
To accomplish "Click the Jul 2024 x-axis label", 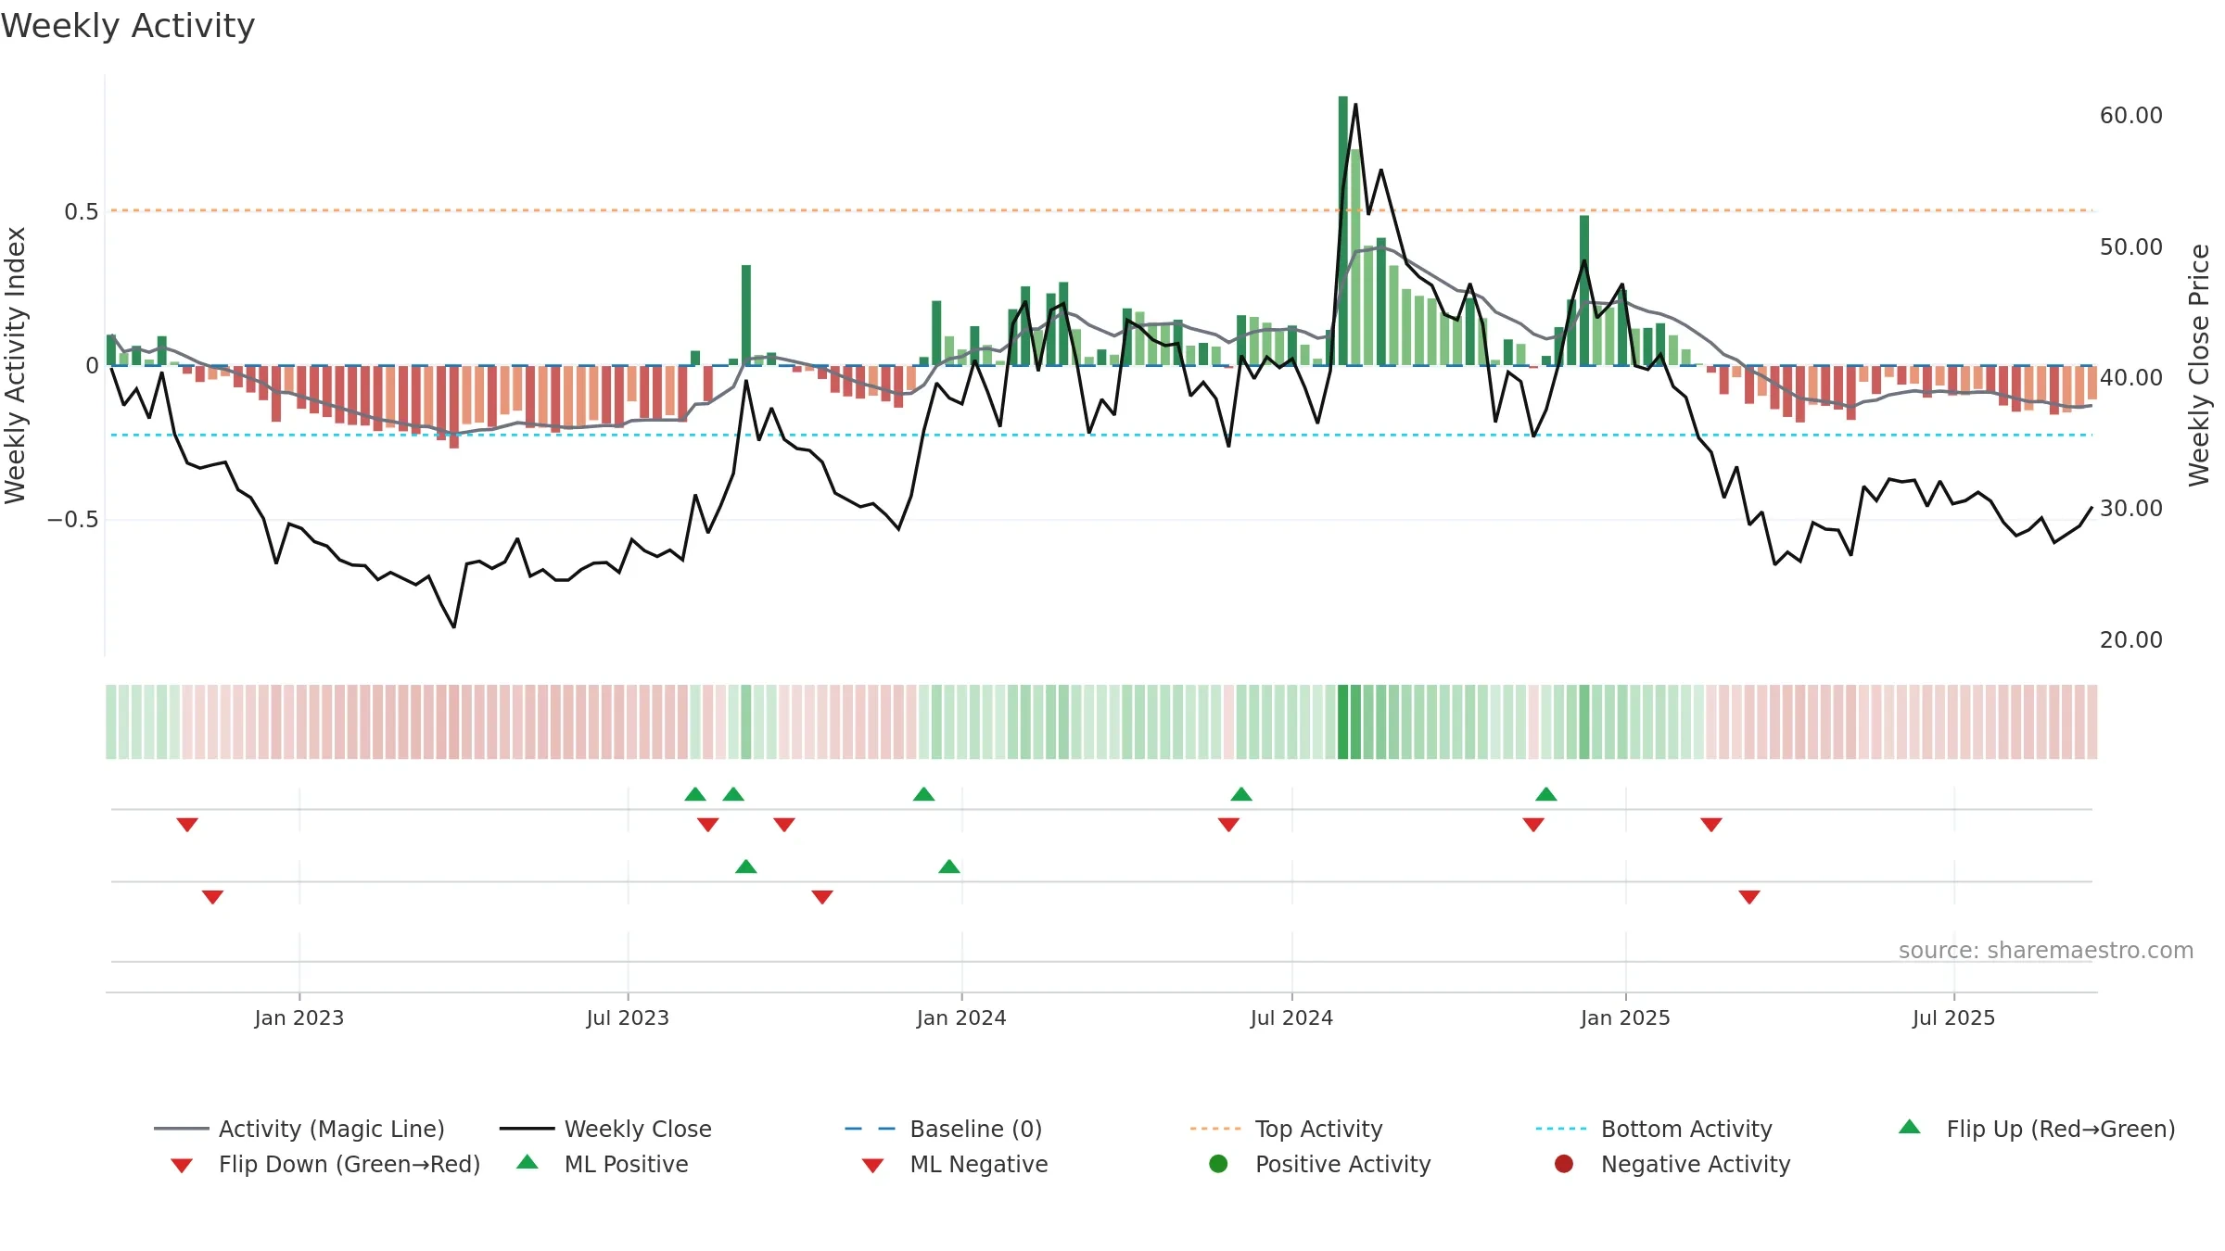I will [x=1291, y=1017].
